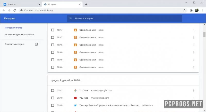Click the scrollbar up arrow
The width and height of the screenshot is (206, 112).
coord(204,24)
